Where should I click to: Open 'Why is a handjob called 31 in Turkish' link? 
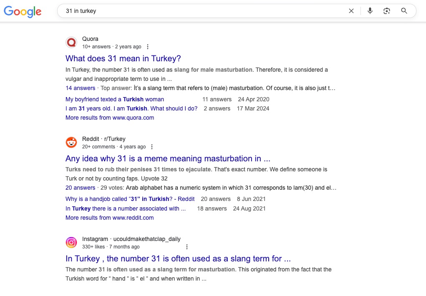tap(130, 199)
